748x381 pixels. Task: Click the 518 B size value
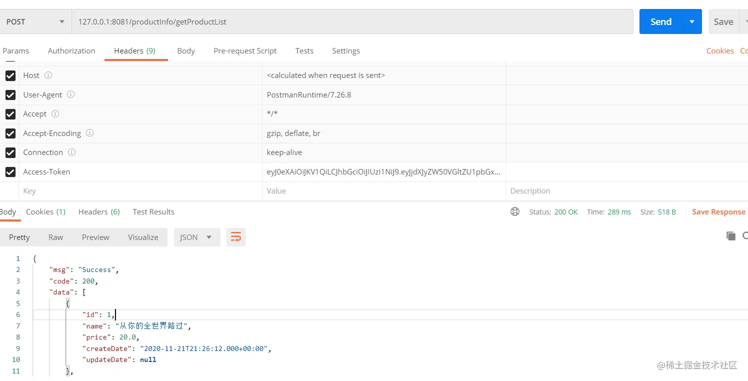tap(667, 212)
